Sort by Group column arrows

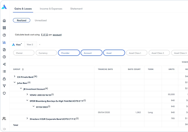pyautogui.click(x=23, y=69)
